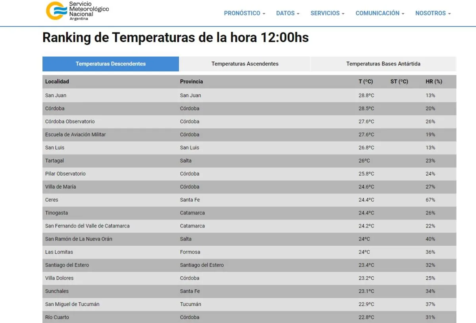476x323 pixels.
Task: Select the San Juan locality row
Action: tap(56, 96)
